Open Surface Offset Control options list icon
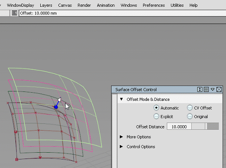 (x=206, y=90)
